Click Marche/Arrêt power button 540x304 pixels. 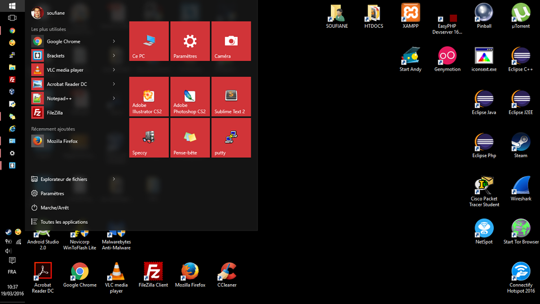click(74, 207)
